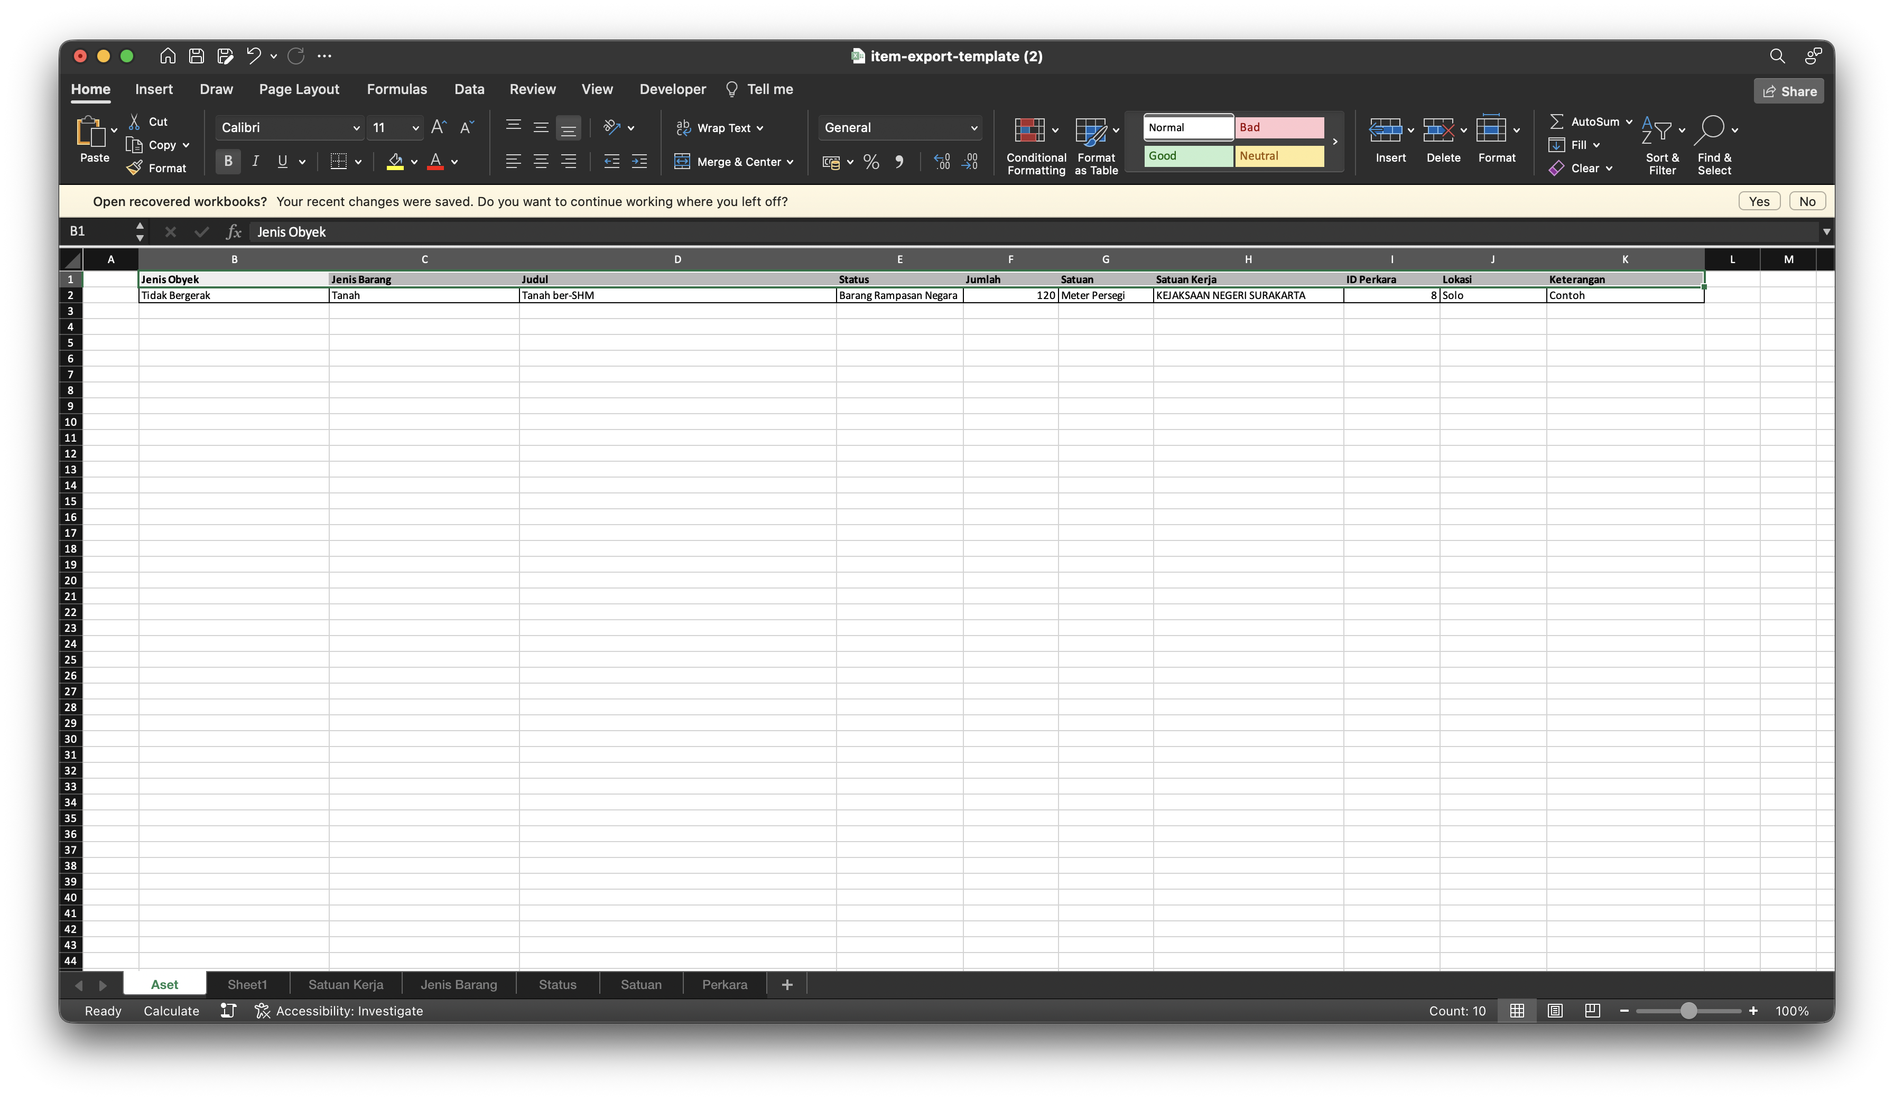Click the Center text alignment icon
The height and width of the screenshot is (1101, 1894).
click(x=541, y=162)
